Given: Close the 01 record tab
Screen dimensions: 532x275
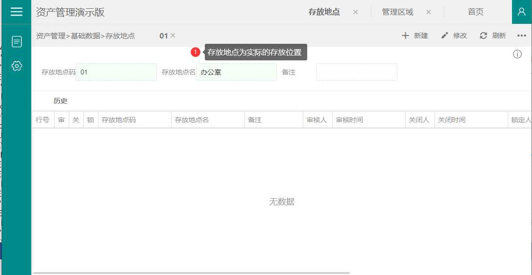Looking at the screenshot, I should (173, 36).
